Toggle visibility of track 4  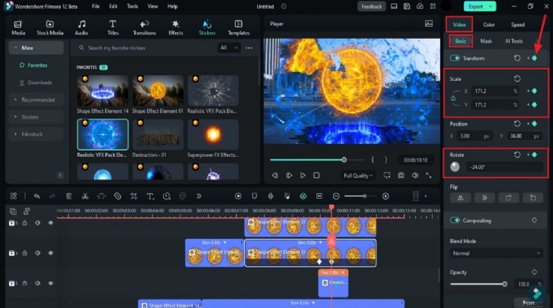(x=50, y=253)
